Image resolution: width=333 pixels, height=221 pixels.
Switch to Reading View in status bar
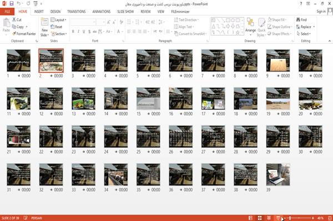269,218
